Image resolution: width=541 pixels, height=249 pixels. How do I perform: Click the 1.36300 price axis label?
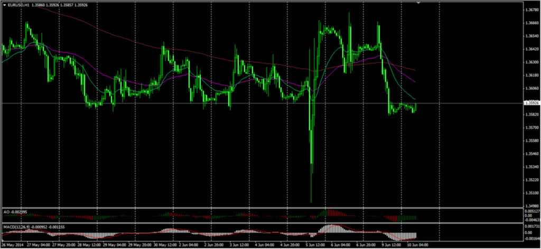click(530, 62)
